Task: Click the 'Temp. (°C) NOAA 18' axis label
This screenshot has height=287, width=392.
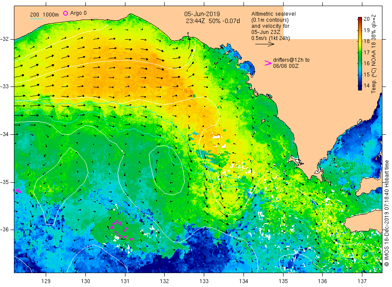Action: [374, 68]
